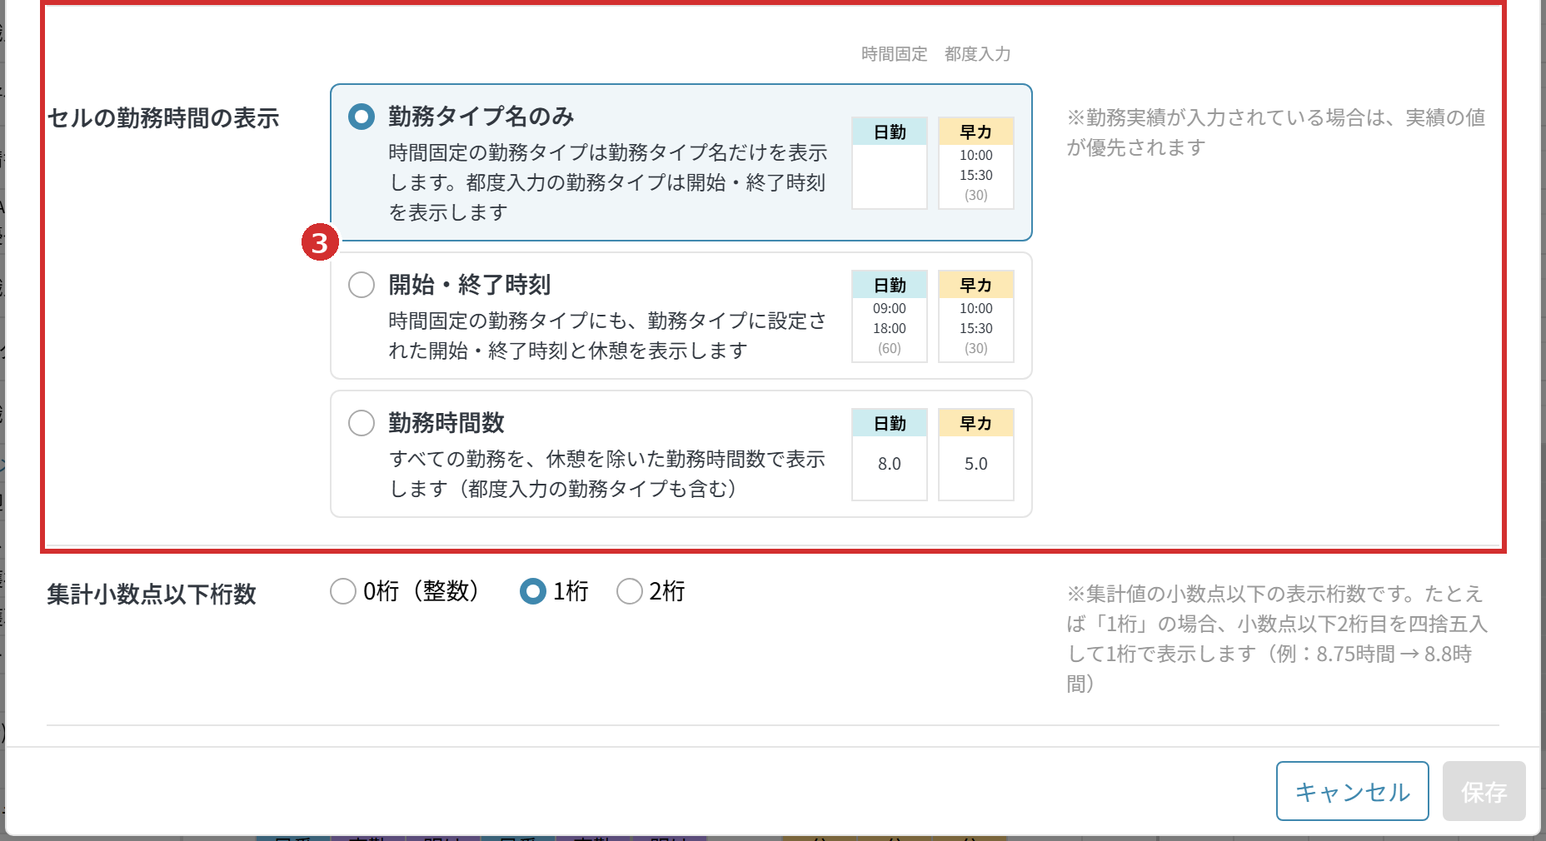Click the description 時間固定の勤務タイプは勤務タイプ名だけを表示

click(x=608, y=182)
